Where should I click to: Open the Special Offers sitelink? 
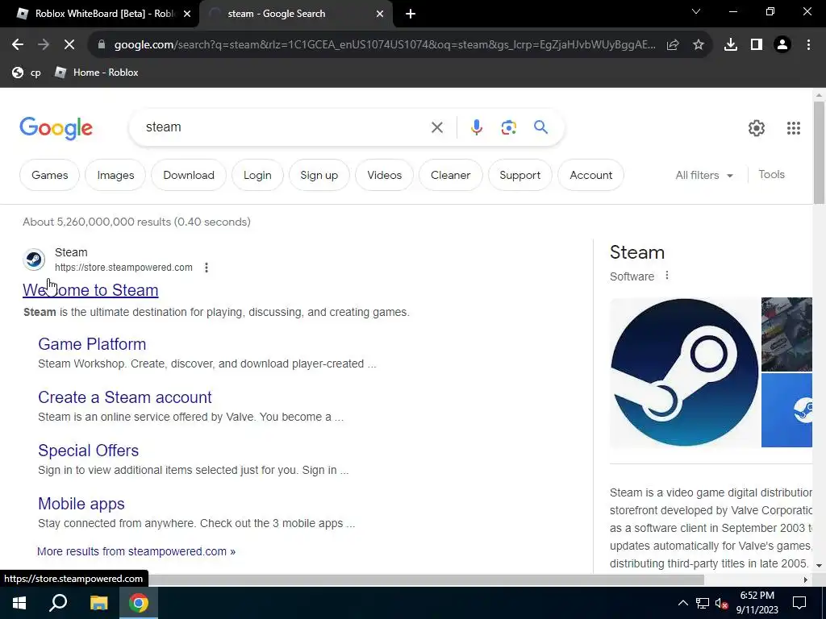click(89, 451)
